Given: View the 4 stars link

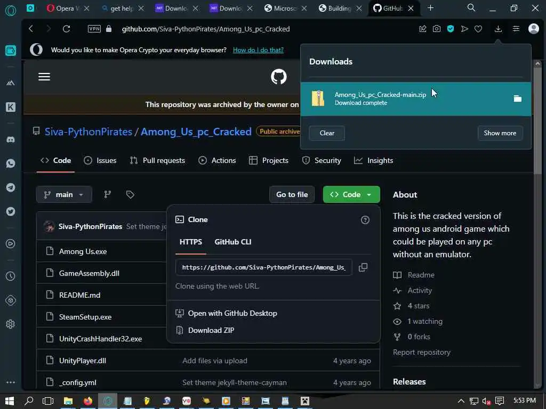Looking at the screenshot, I should point(418,306).
